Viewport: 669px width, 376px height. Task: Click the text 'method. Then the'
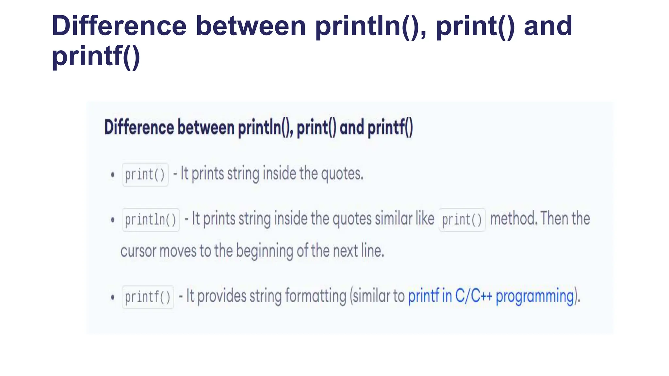click(x=540, y=218)
